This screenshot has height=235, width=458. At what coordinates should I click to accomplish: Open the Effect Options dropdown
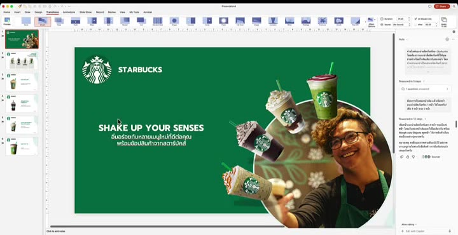pyautogui.click(x=371, y=22)
